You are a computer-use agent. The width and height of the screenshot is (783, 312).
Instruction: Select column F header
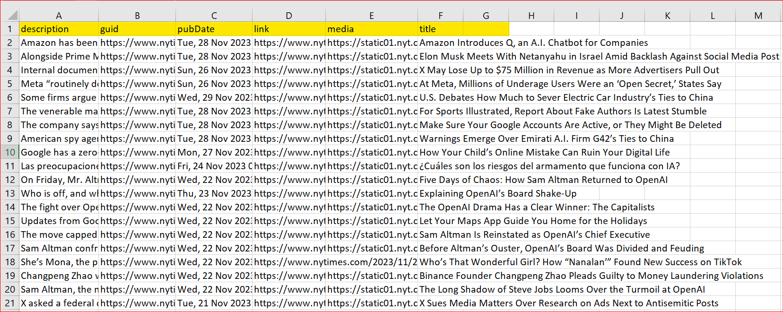click(x=441, y=16)
